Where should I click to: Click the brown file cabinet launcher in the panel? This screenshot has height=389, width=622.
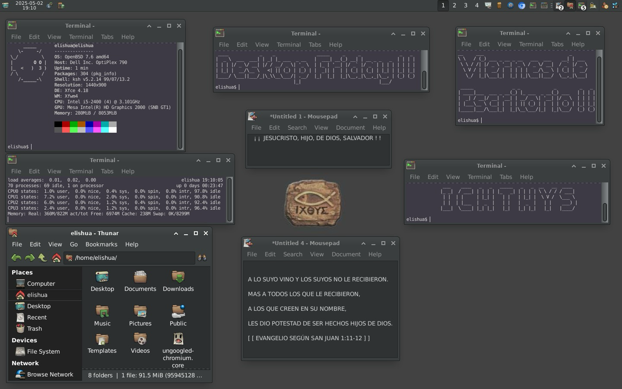499,6
